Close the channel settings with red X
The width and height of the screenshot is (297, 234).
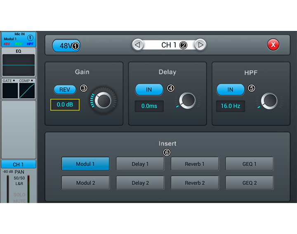tap(273, 45)
